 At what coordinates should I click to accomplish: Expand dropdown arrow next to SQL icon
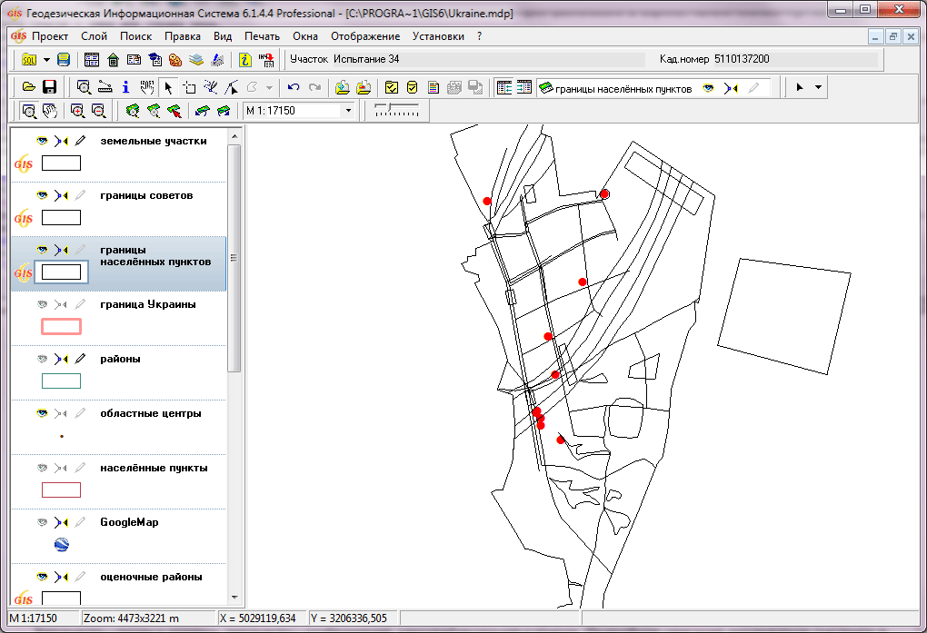tap(46, 60)
